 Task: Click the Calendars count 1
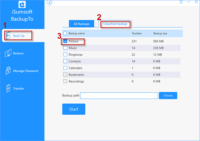[x=133, y=68]
